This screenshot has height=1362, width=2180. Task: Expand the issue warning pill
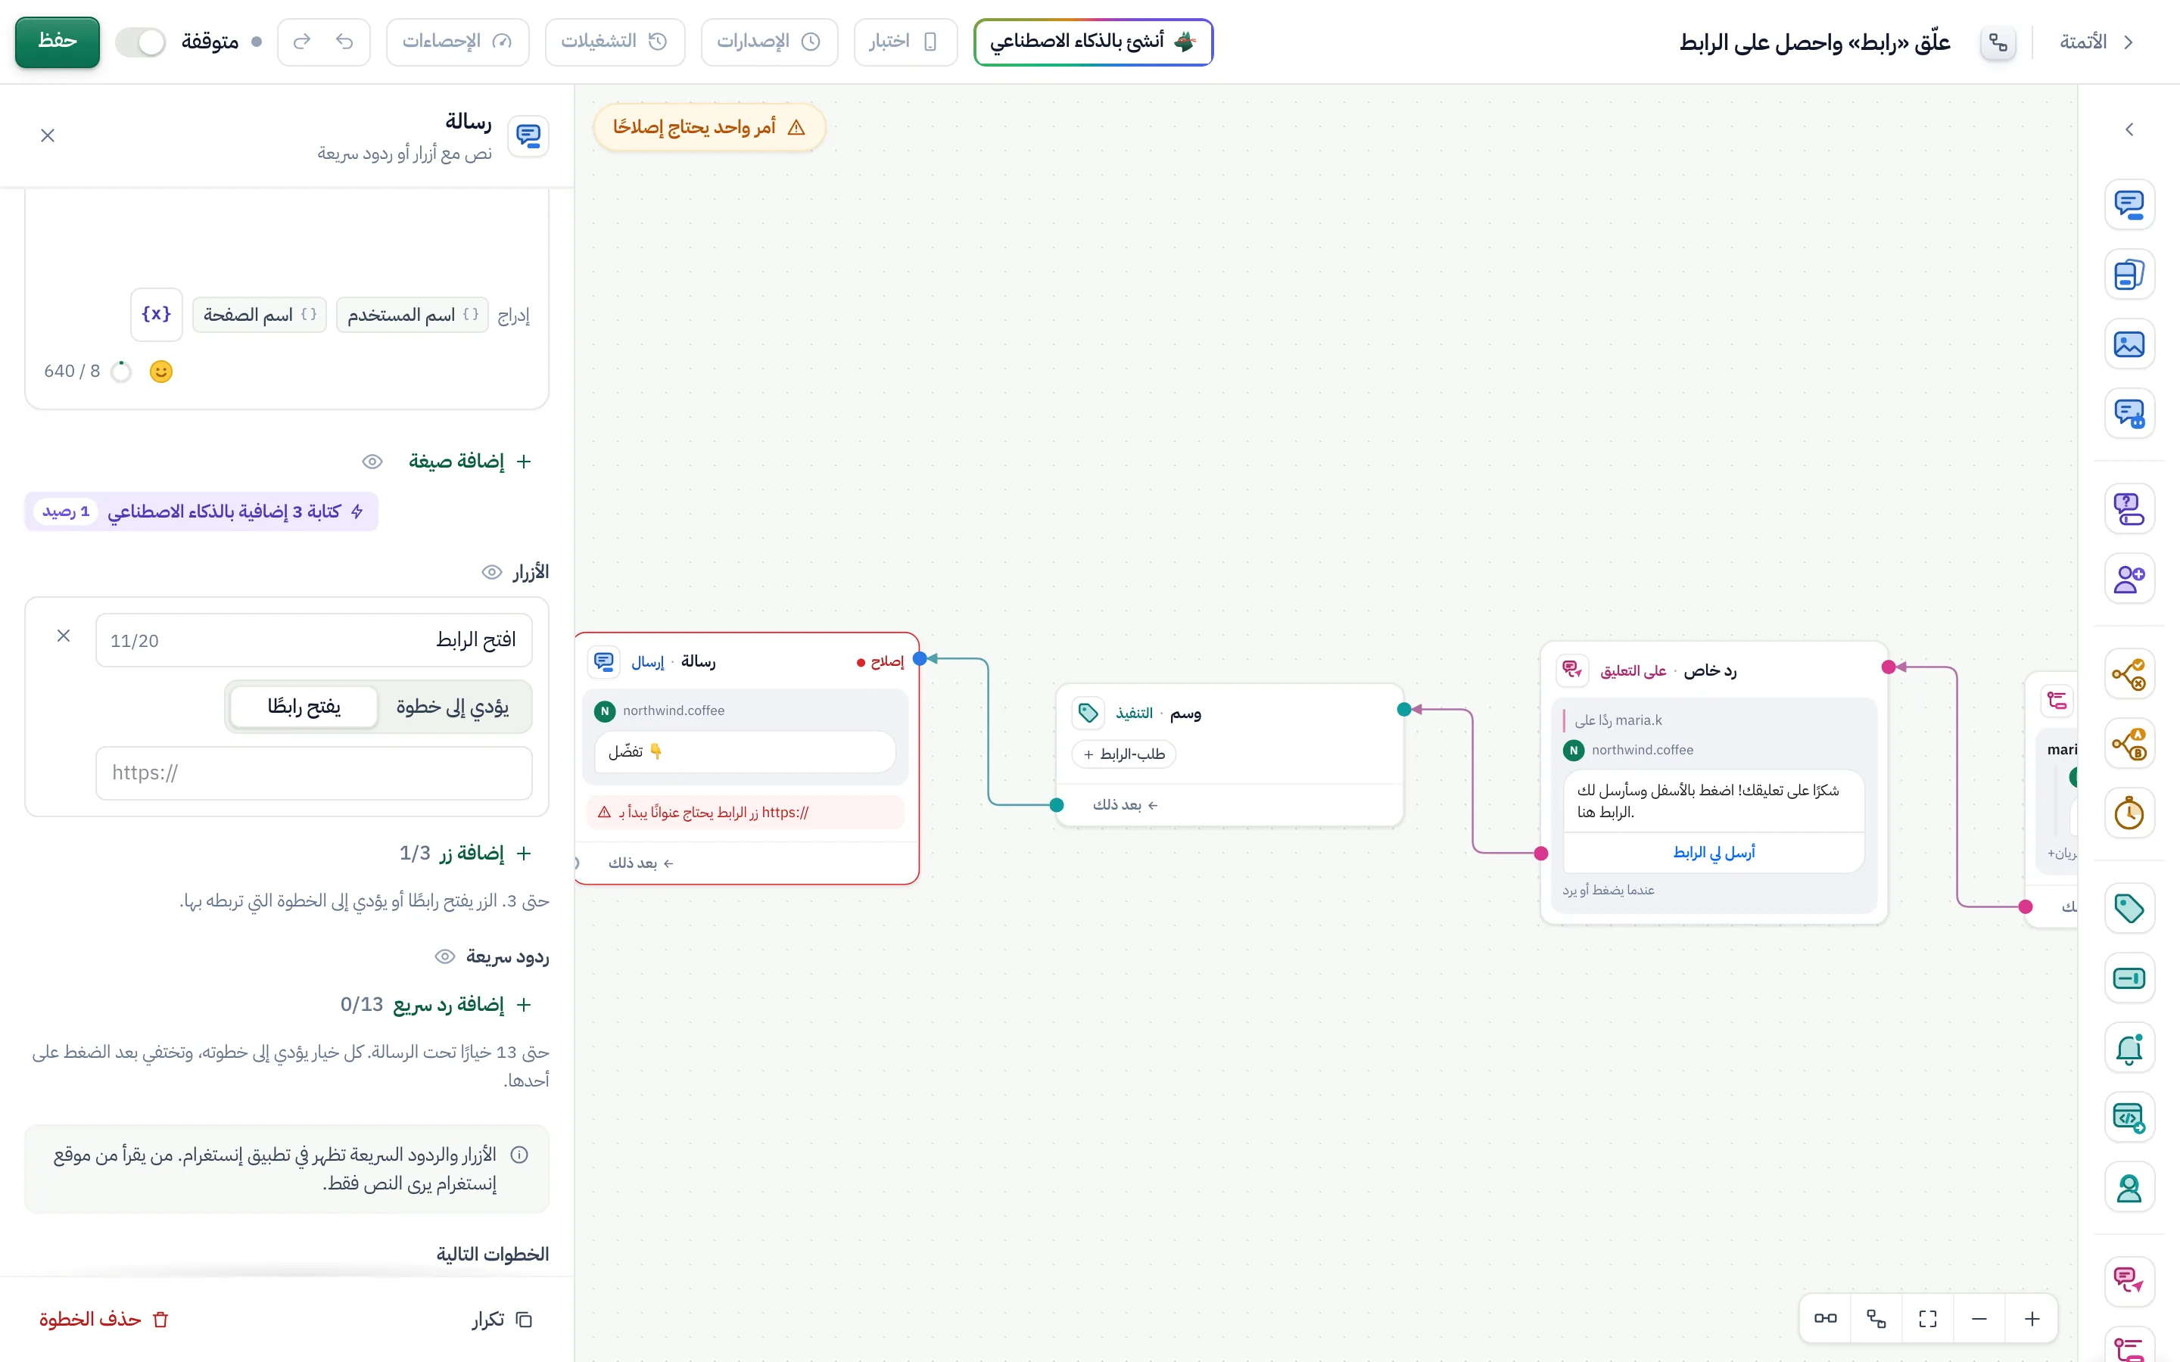709,127
